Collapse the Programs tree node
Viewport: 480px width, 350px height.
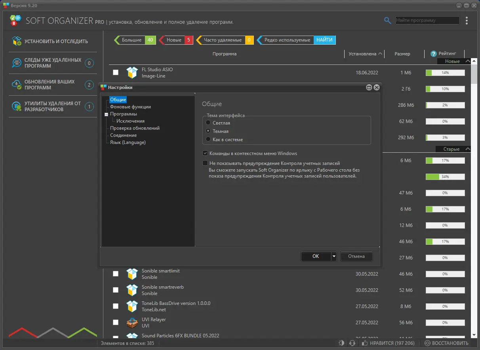click(x=106, y=114)
